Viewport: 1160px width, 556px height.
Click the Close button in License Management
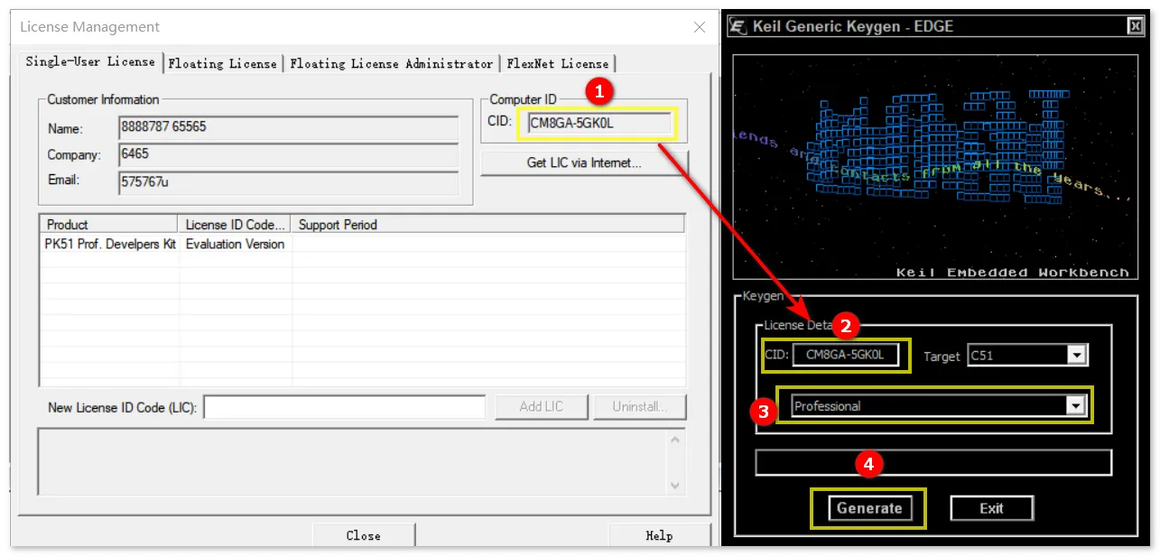(x=363, y=535)
